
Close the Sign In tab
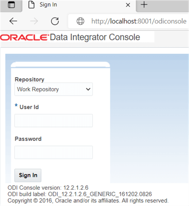coord(128,5)
